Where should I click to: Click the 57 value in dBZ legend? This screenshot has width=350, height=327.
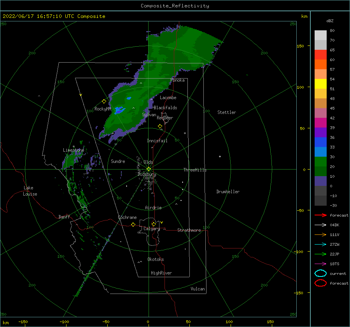pyautogui.click(x=332, y=69)
